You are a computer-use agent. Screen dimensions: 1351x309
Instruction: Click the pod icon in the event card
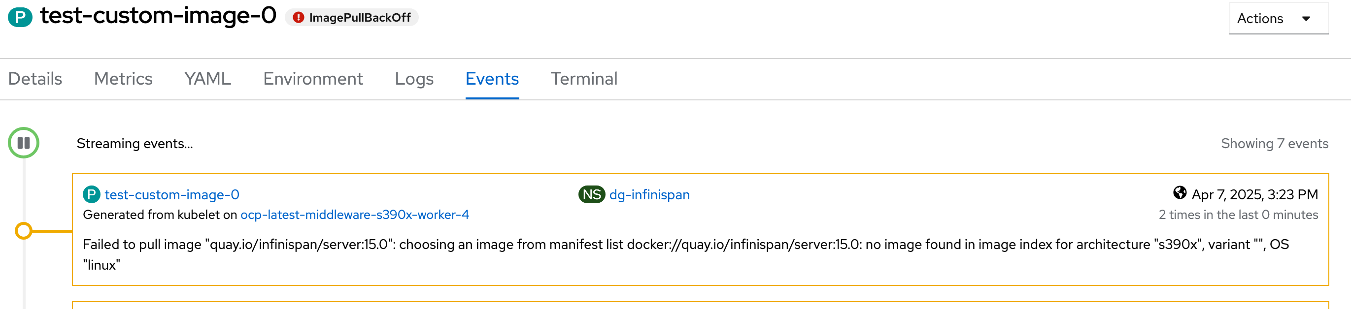[91, 195]
